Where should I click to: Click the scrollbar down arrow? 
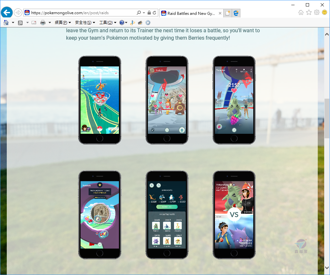tap(327, 268)
